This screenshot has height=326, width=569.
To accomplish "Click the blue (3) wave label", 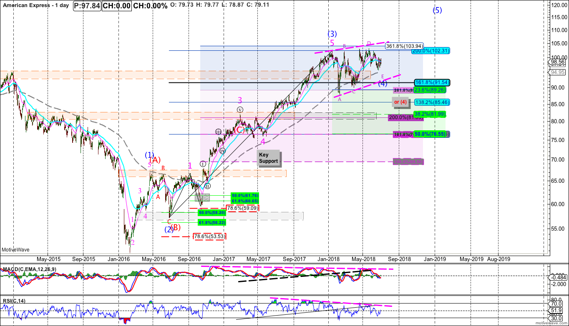I will [x=332, y=34].
